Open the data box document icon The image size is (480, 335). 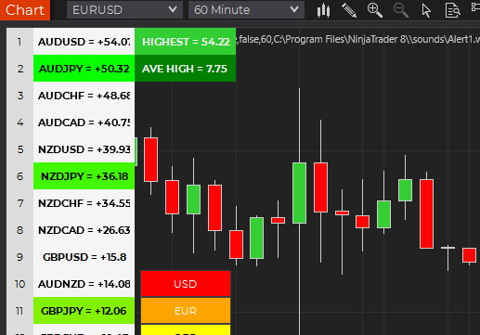(x=452, y=10)
